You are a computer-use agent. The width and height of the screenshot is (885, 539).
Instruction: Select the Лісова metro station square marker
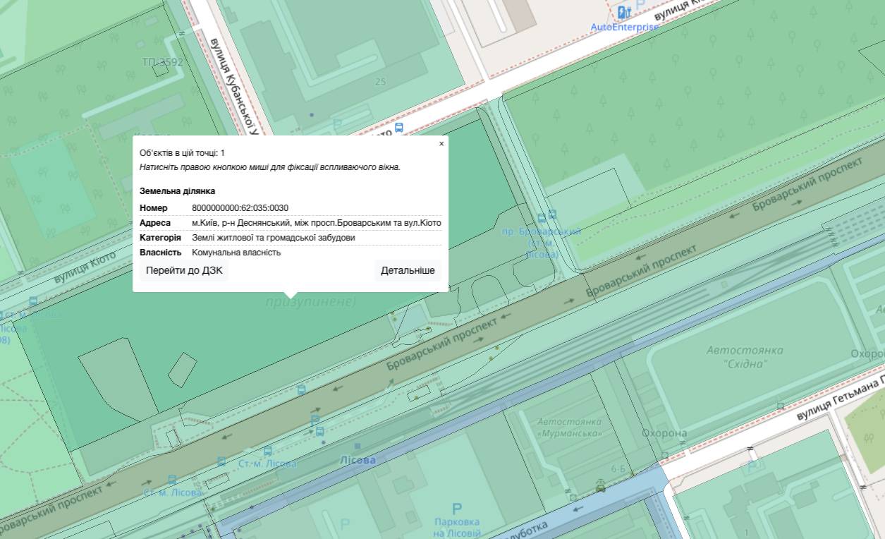tap(358, 446)
